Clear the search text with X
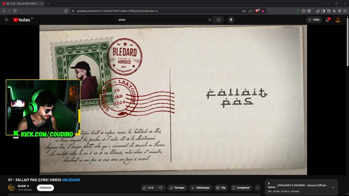The image size is (349, 196). pyautogui.click(x=210, y=20)
